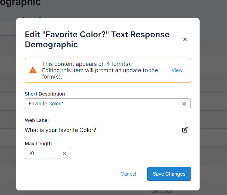Clear the Short Description field
Image resolution: width=227 pixels, height=195 pixels.
(184, 104)
